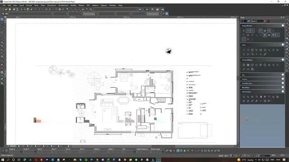Expand the Double Line section

[x=283, y=83]
